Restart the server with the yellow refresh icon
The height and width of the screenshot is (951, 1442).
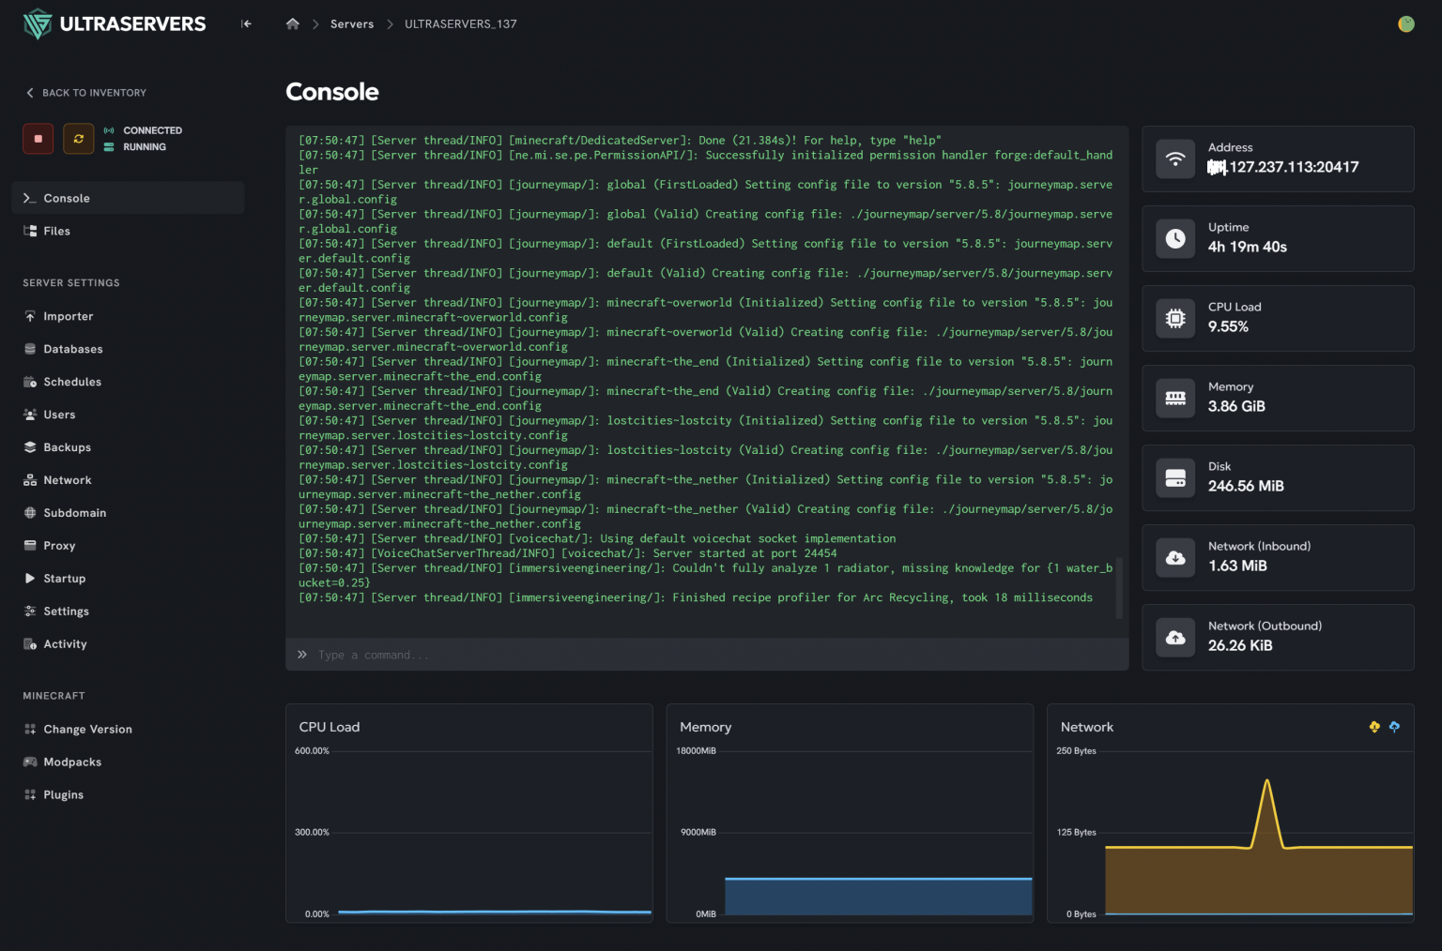click(78, 138)
